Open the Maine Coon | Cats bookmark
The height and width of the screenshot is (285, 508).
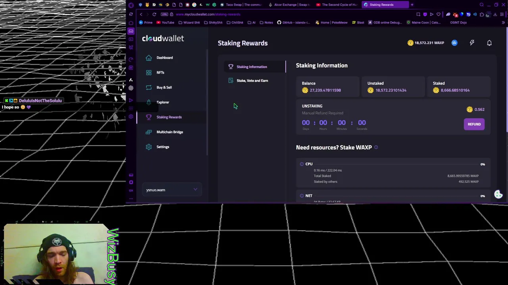pyautogui.click(x=423, y=23)
